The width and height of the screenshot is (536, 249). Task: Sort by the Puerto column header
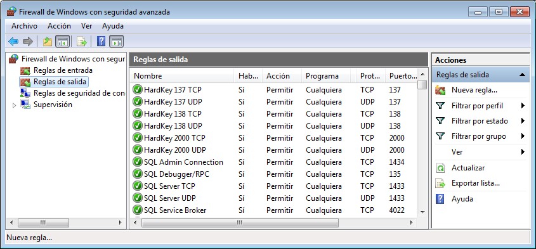click(402, 76)
